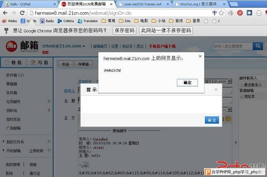Open the 收件箱 (1) folder

(15, 75)
